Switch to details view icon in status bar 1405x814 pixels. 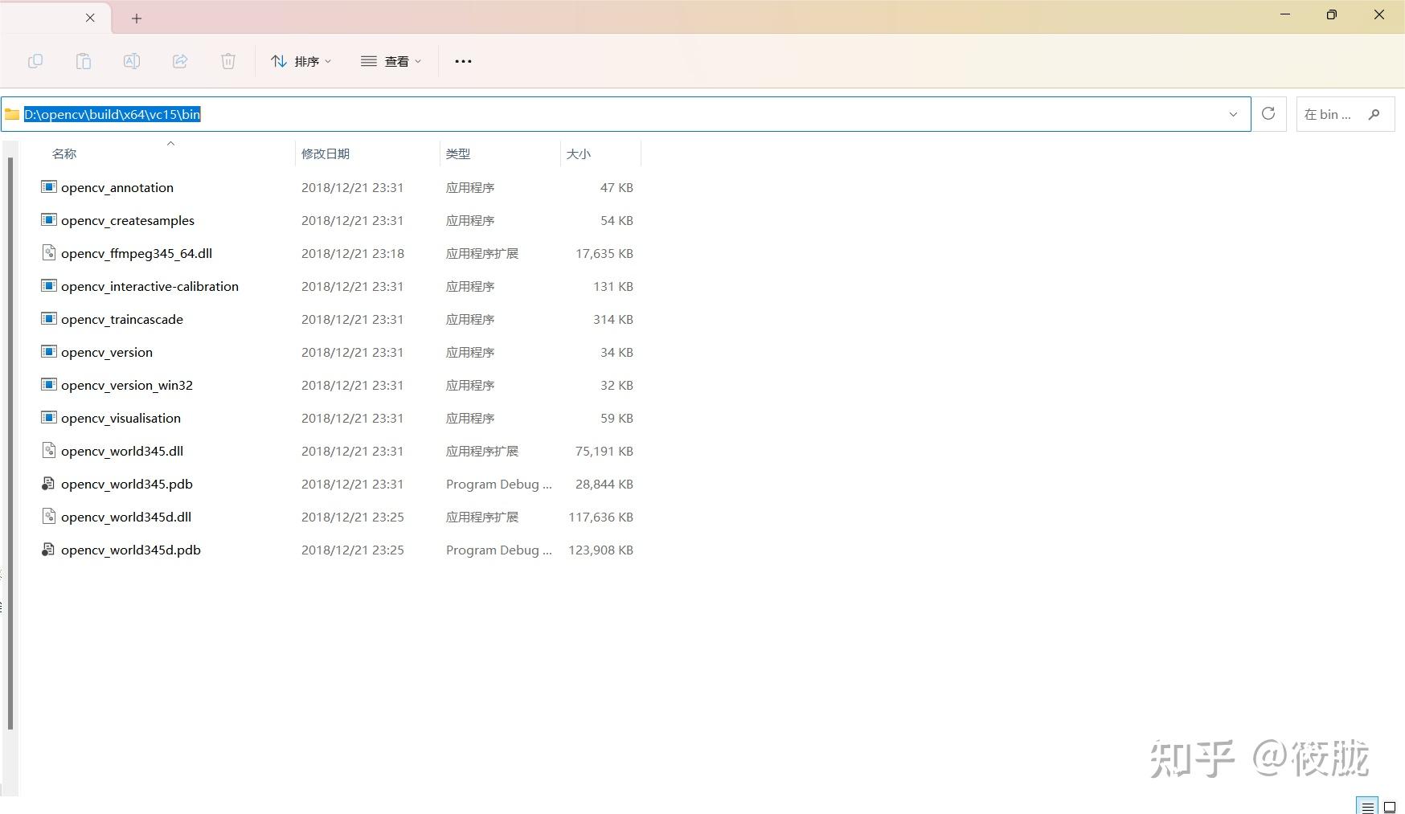click(x=1368, y=807)
